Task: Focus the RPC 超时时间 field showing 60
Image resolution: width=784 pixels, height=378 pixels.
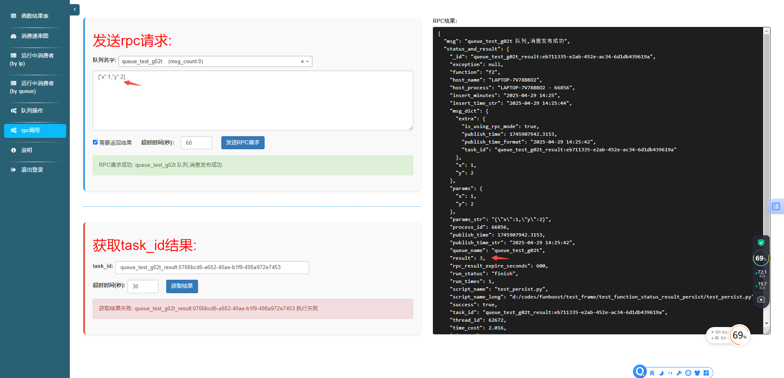Action: tap(196, 143)
